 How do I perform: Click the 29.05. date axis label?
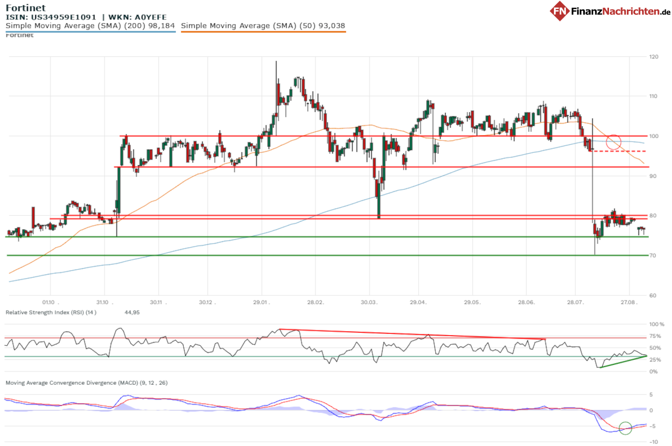472,303
